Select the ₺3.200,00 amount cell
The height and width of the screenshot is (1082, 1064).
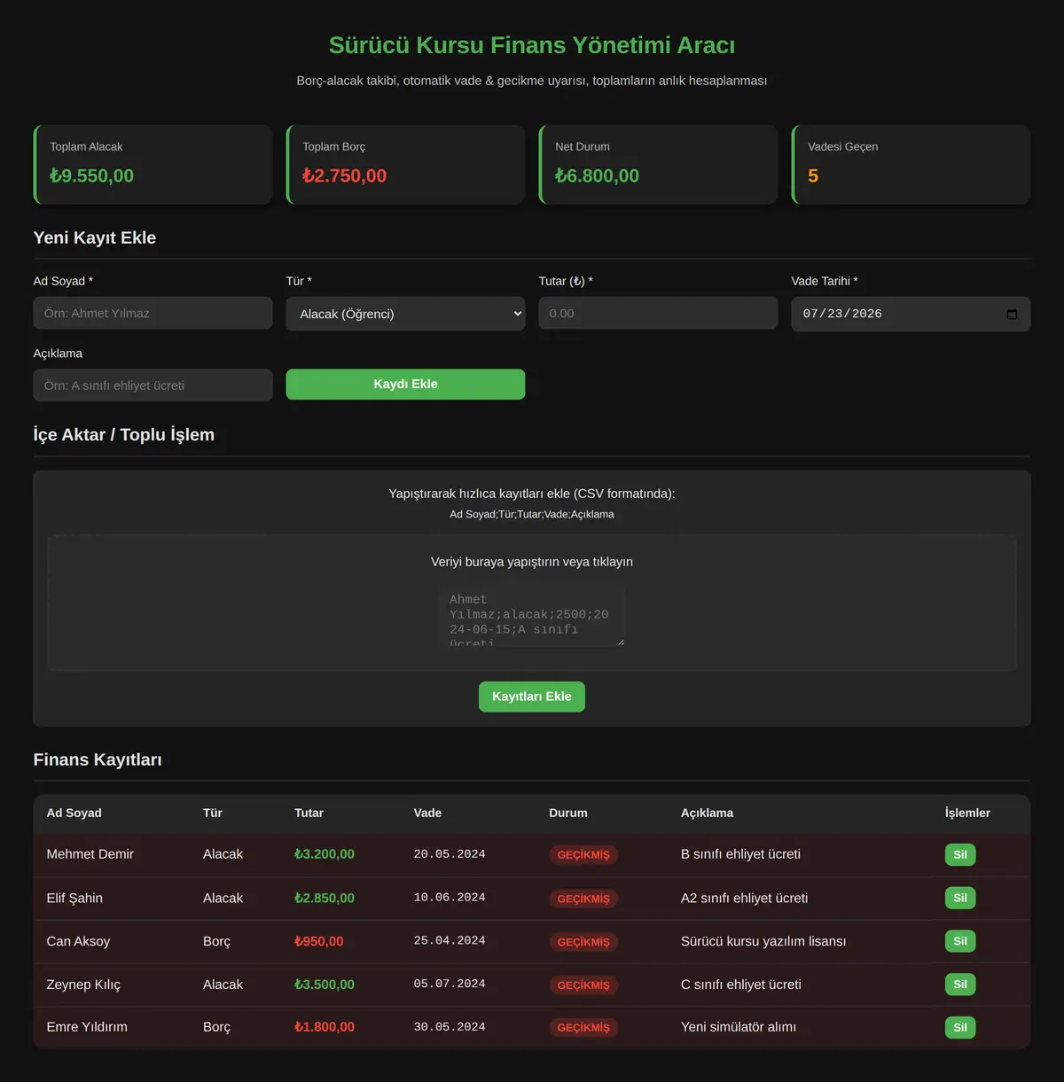pyautogui.click(x=325, y=854)
